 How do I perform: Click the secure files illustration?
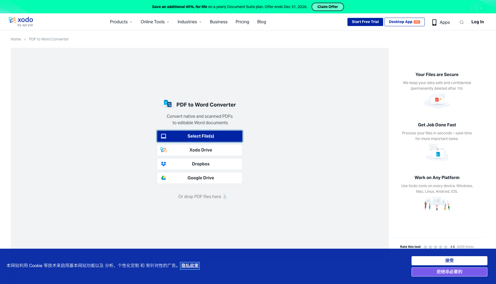pyautogui.click(x=437, y=101)
